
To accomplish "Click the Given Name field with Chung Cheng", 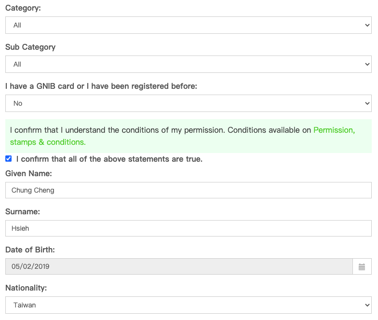I will coord(189,190).
